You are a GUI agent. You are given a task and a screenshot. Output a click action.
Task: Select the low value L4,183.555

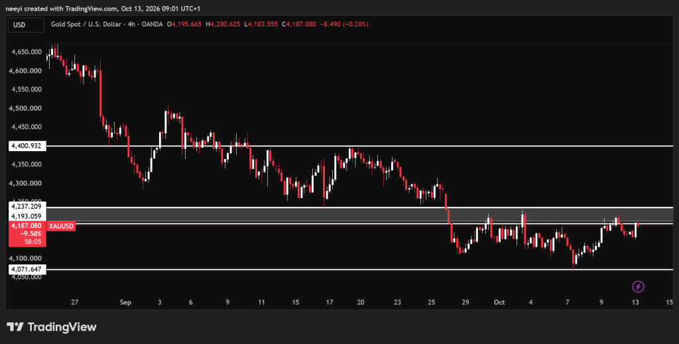tap(261, 25)
